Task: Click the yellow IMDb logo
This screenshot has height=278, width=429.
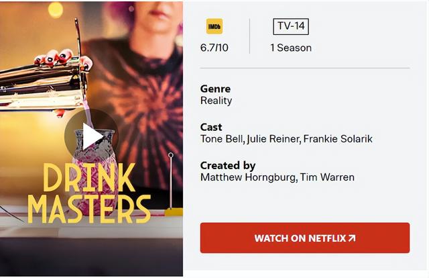Action: 214,26
